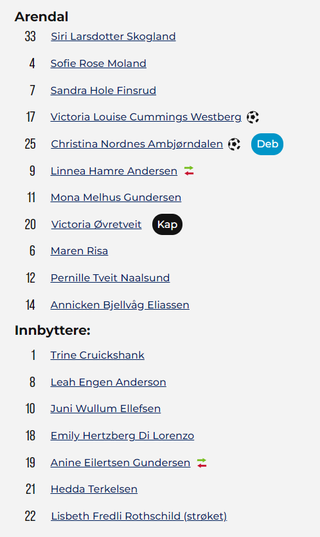Open Mona Melhus Gundersen player link
320x537 pixels.
click(x=116, y=197)
